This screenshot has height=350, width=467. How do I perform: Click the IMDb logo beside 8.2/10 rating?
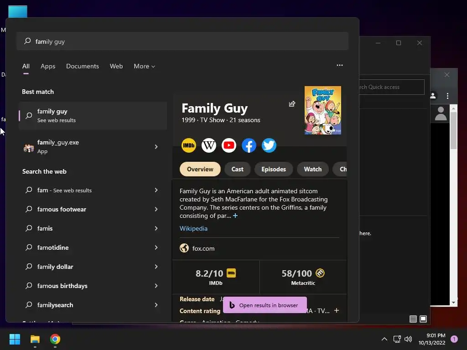coord(231,273)
